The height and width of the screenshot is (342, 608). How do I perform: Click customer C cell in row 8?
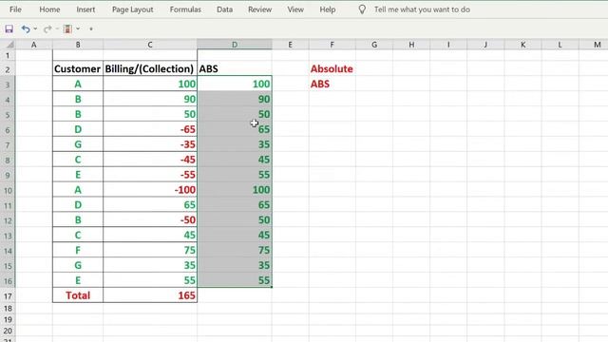[x=78, y=160]
